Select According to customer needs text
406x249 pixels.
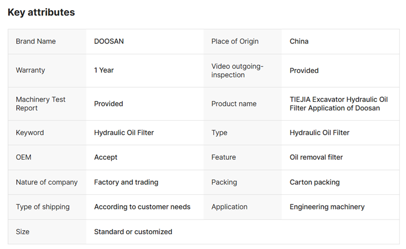[142, 207]
